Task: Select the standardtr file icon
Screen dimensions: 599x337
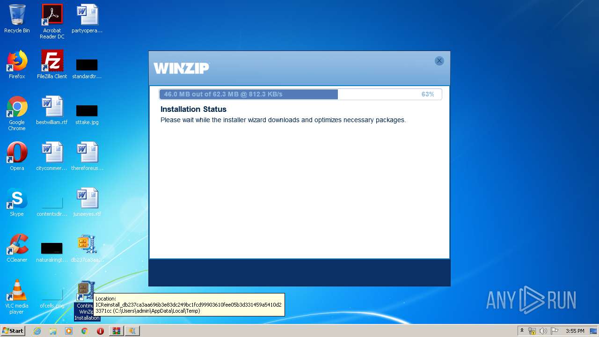Action: tap(87, 68)
